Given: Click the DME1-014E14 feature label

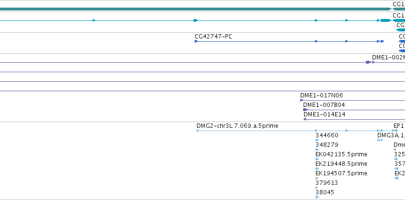Looking at the screenshot, I should coord(325,114).
